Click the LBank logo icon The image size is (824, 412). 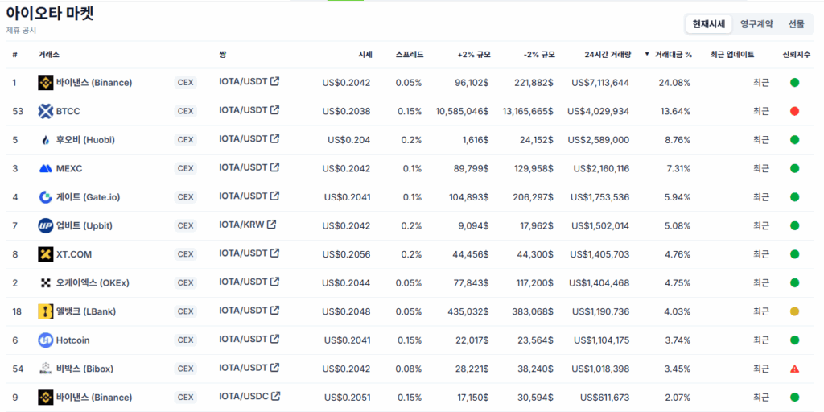coord(46,311)
